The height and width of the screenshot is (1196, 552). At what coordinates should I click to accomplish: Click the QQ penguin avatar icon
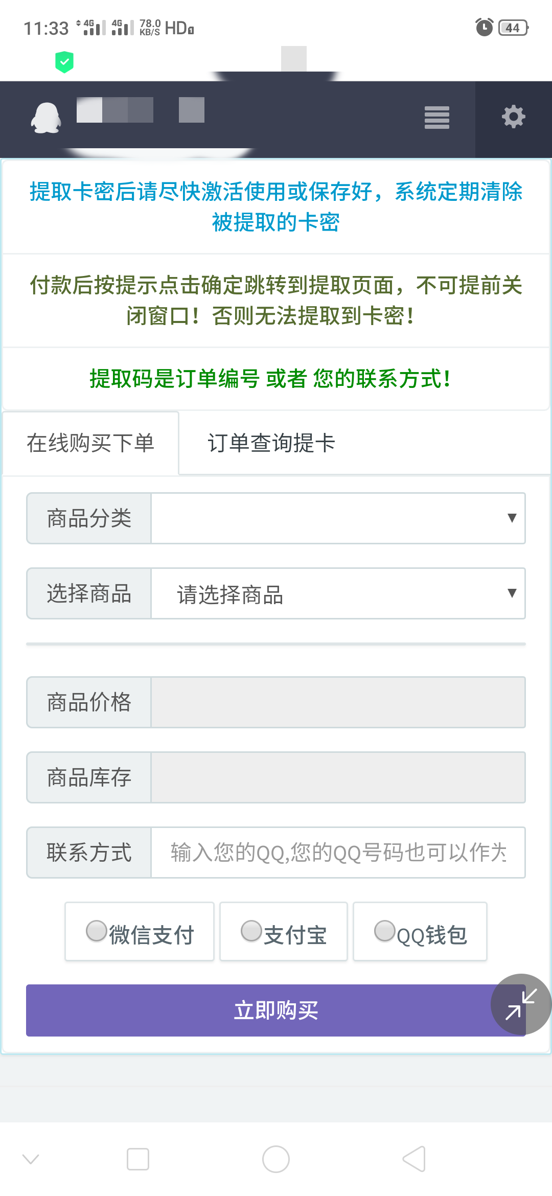coord(47,118)
